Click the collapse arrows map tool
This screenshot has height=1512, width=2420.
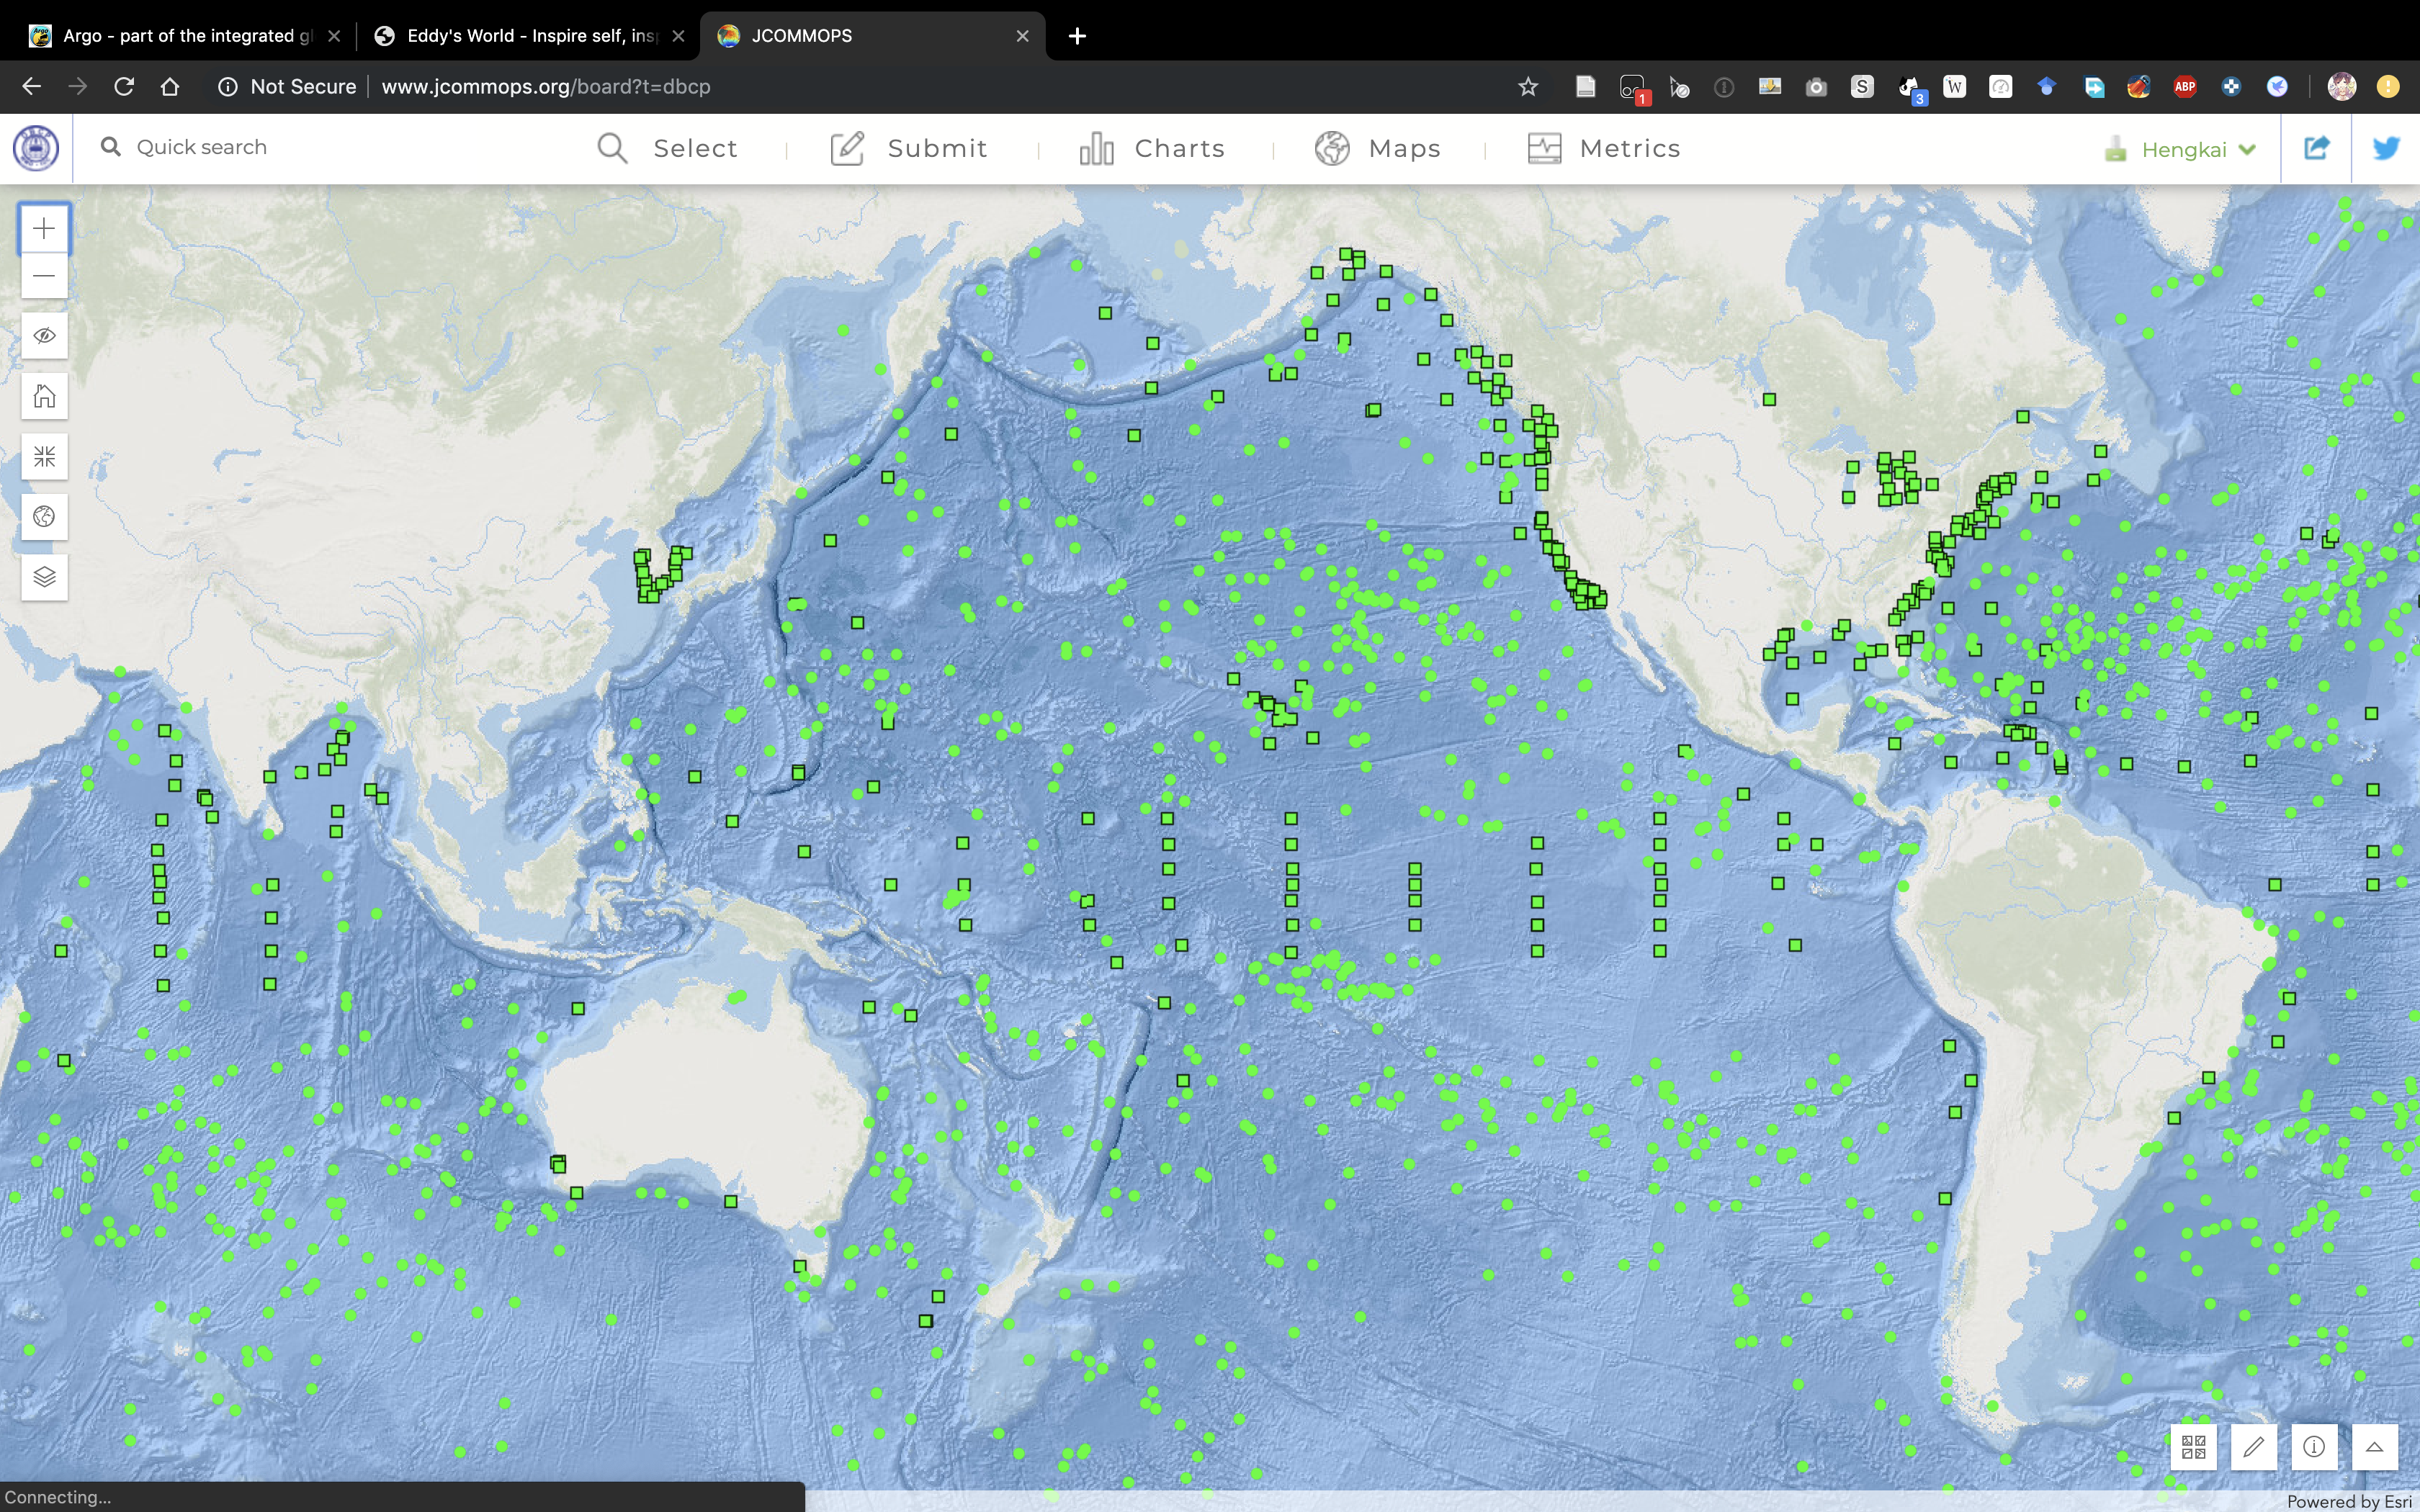tap(44, 457)
